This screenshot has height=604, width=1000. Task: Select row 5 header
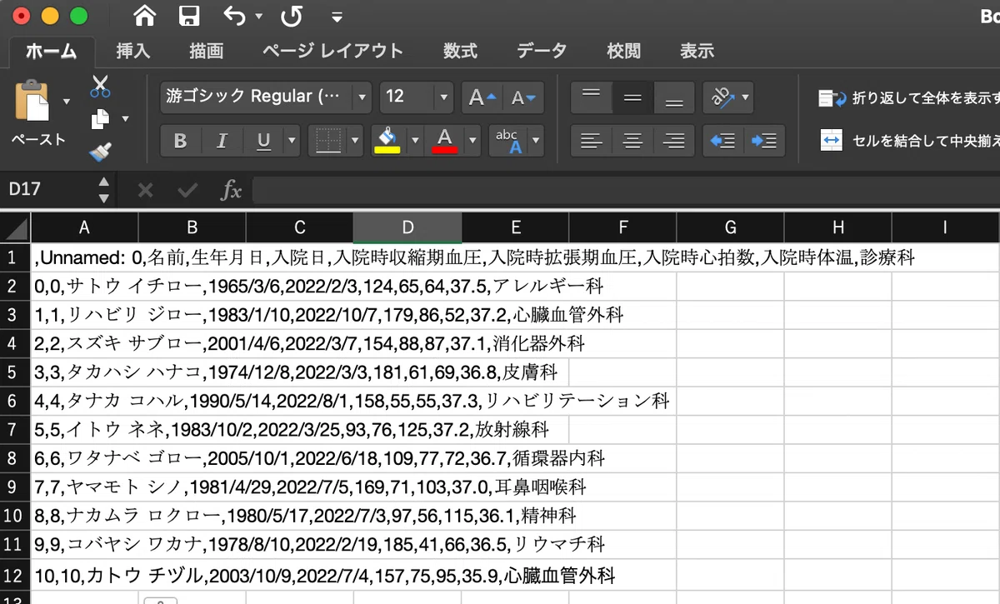pyautogui.click(x=15, y=371)
